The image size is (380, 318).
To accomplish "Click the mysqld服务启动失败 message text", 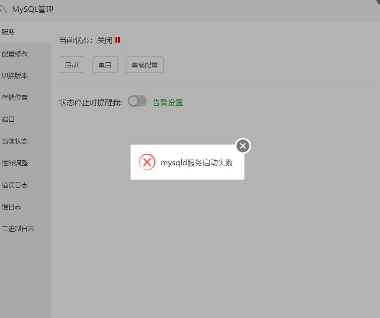I will [197, 163].
